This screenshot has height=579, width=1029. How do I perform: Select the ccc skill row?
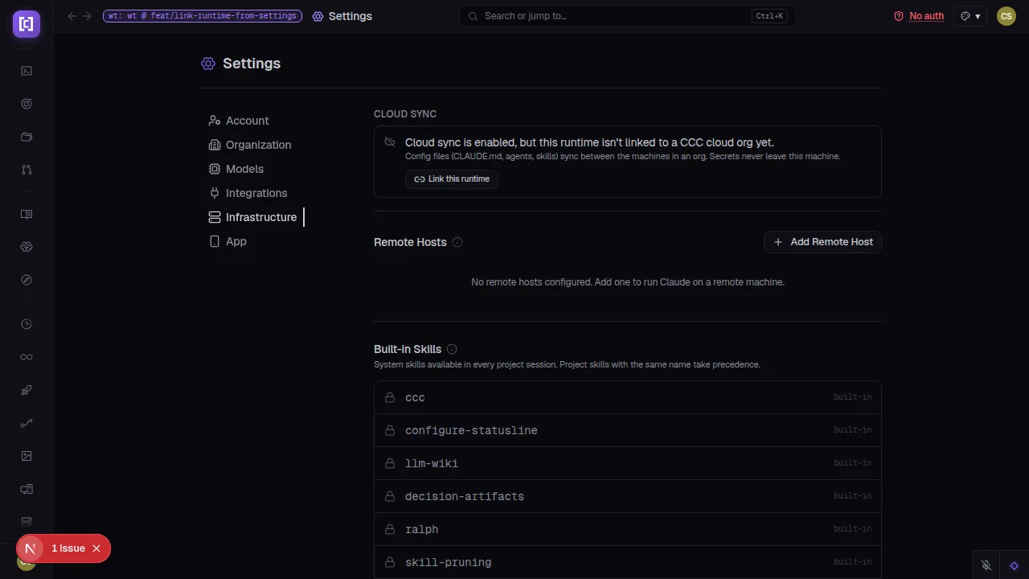(628, 397)
